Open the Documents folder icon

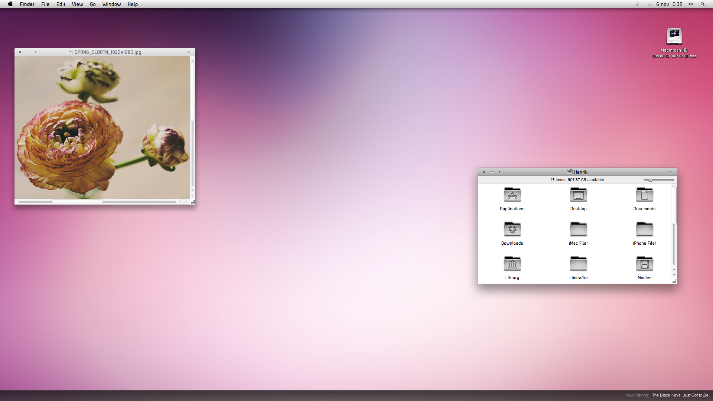[x=644, y=195]
